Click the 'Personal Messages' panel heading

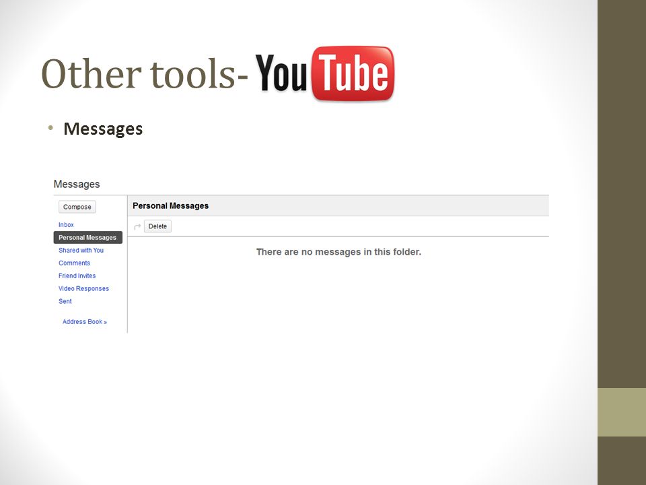click(170, 206)
